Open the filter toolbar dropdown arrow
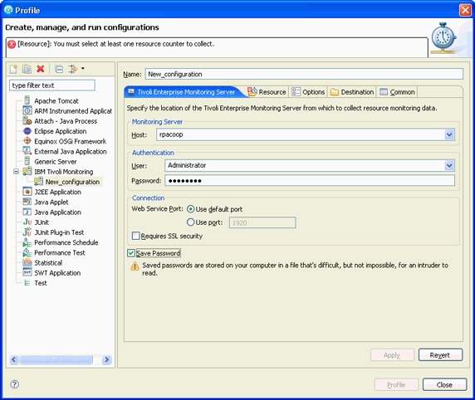The width and height of the screenshot is (475, 400). click(x=83, y=68)
